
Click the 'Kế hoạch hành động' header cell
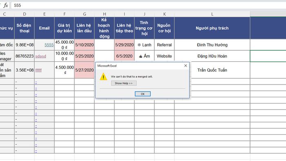(104, 28)
